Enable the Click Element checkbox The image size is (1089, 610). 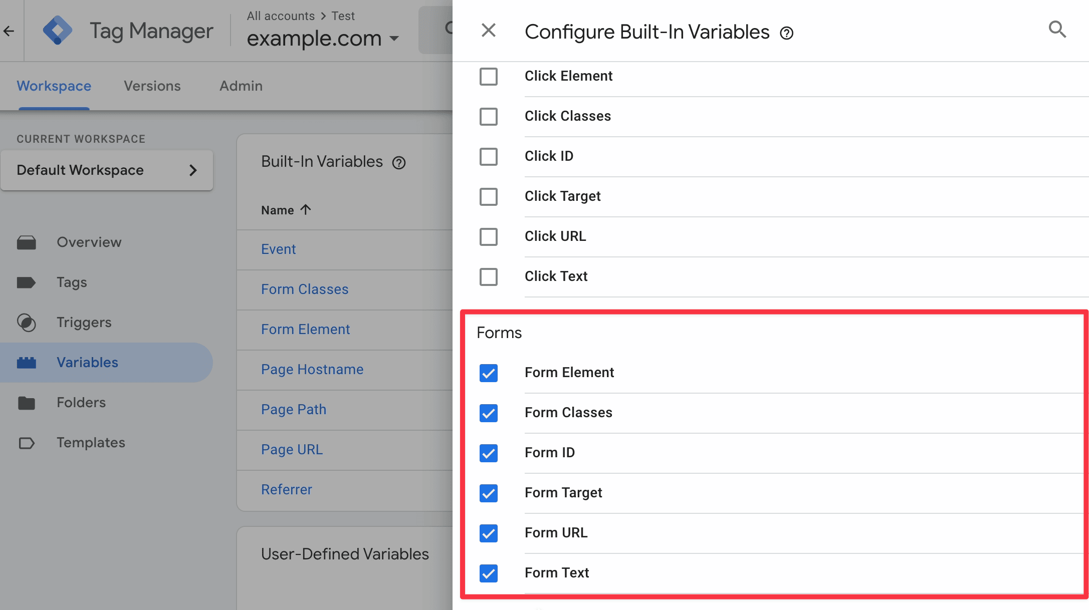488,76
